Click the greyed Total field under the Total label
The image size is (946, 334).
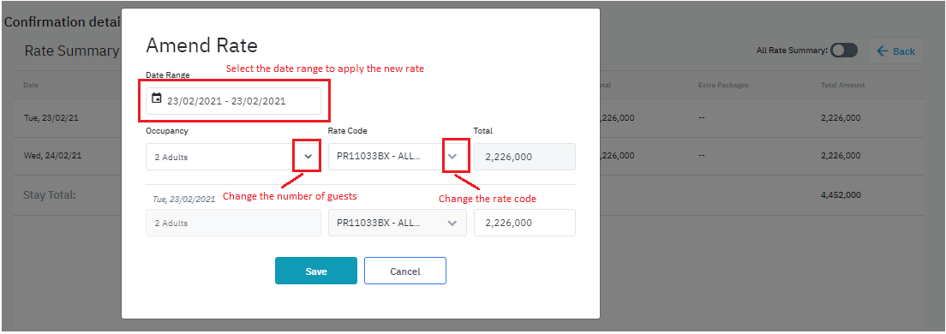(x=524, y=157)
